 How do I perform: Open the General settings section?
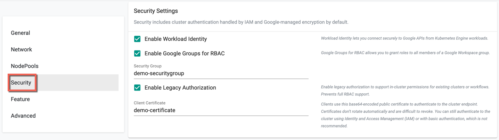(x=21, y=33)
